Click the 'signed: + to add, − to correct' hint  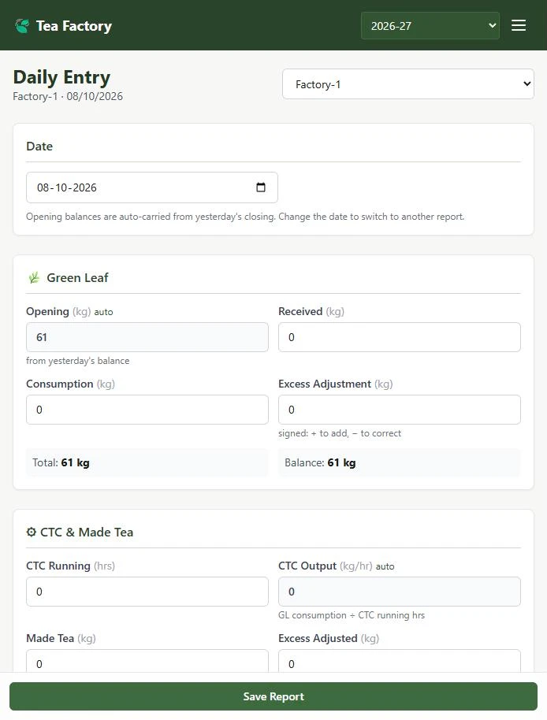coord(340,433)
